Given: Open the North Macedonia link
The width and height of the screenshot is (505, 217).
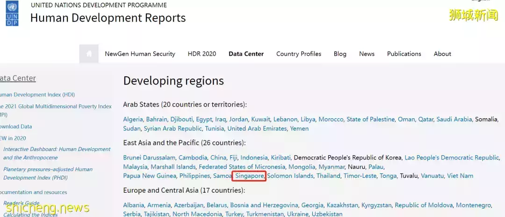Looking at the screenshot, I should pyautogui.click(x=197, y=214).
